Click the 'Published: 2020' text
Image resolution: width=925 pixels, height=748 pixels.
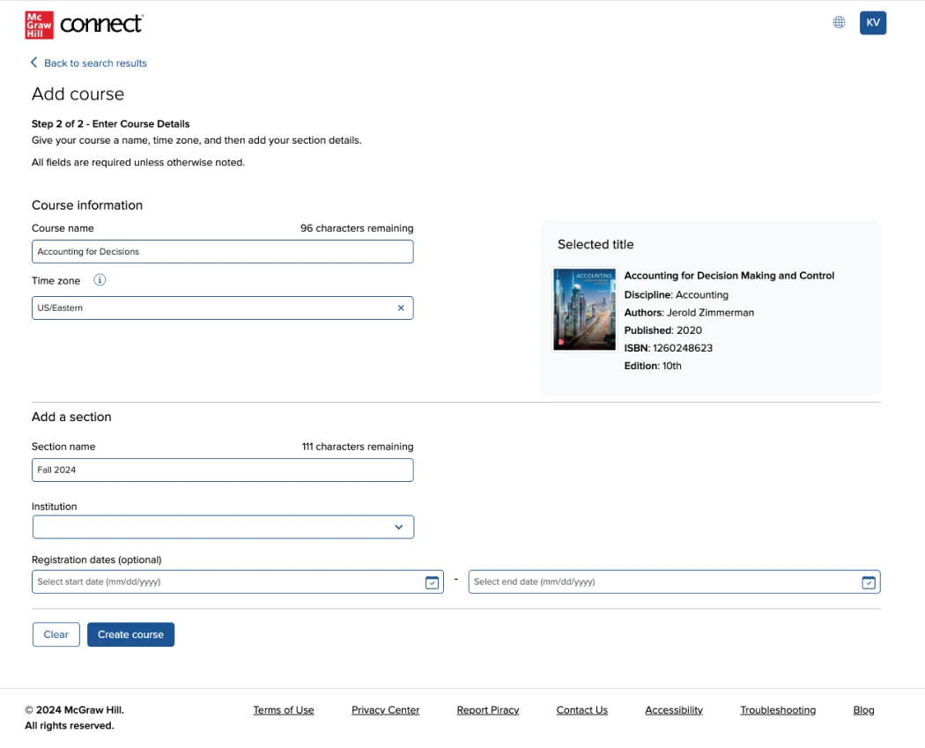click(x=663, y=330)
